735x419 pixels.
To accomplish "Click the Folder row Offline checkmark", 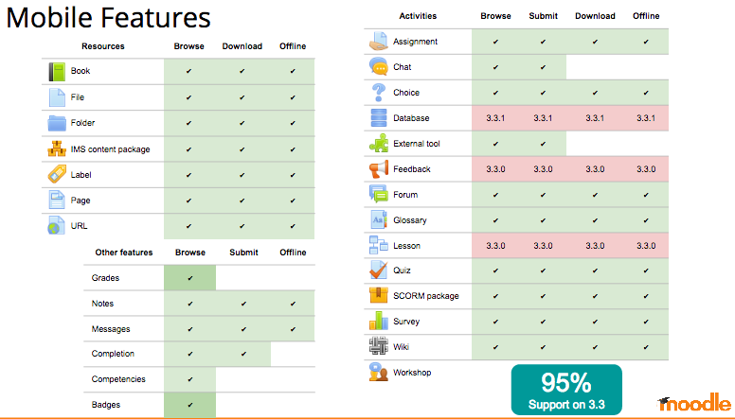I will click(293, 123).
